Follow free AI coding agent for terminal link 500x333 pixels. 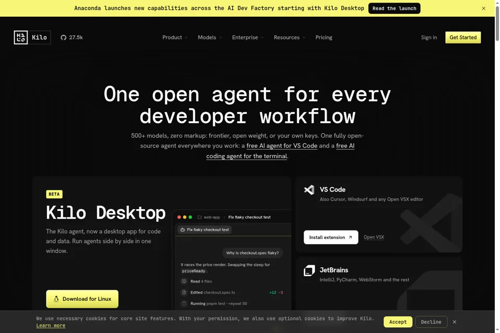(246, 156)
